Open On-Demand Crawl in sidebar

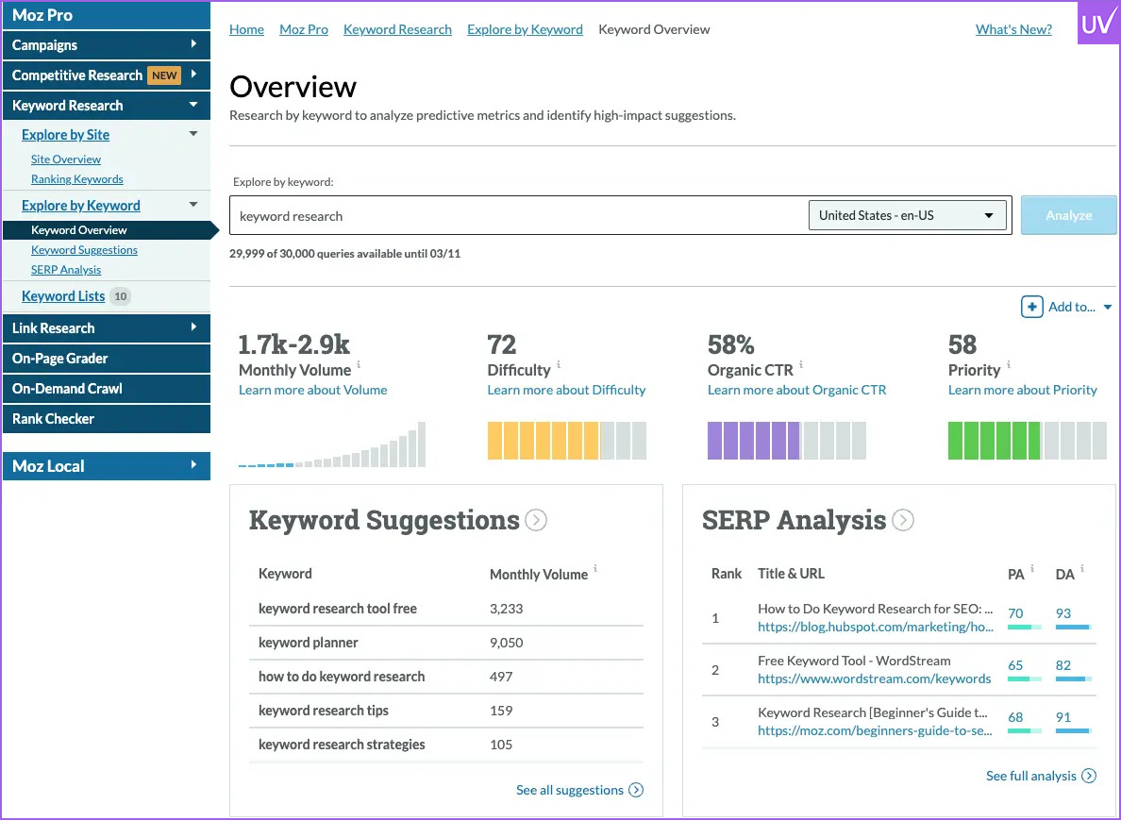pos(107,389)
